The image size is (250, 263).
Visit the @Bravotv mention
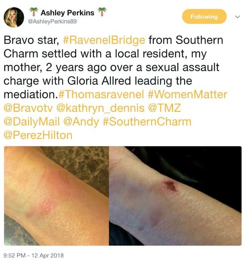pos(28,108)
